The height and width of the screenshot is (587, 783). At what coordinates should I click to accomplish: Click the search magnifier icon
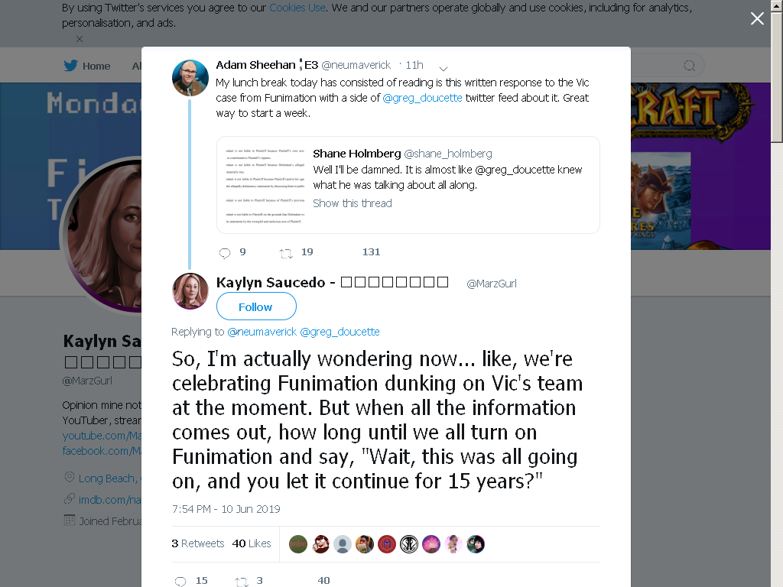[689, 66]
